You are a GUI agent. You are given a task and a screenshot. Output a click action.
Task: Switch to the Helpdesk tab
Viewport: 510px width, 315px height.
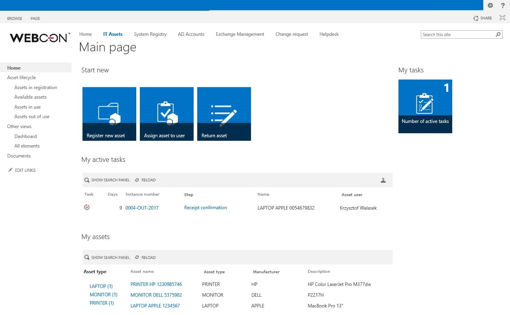(329, 34)
